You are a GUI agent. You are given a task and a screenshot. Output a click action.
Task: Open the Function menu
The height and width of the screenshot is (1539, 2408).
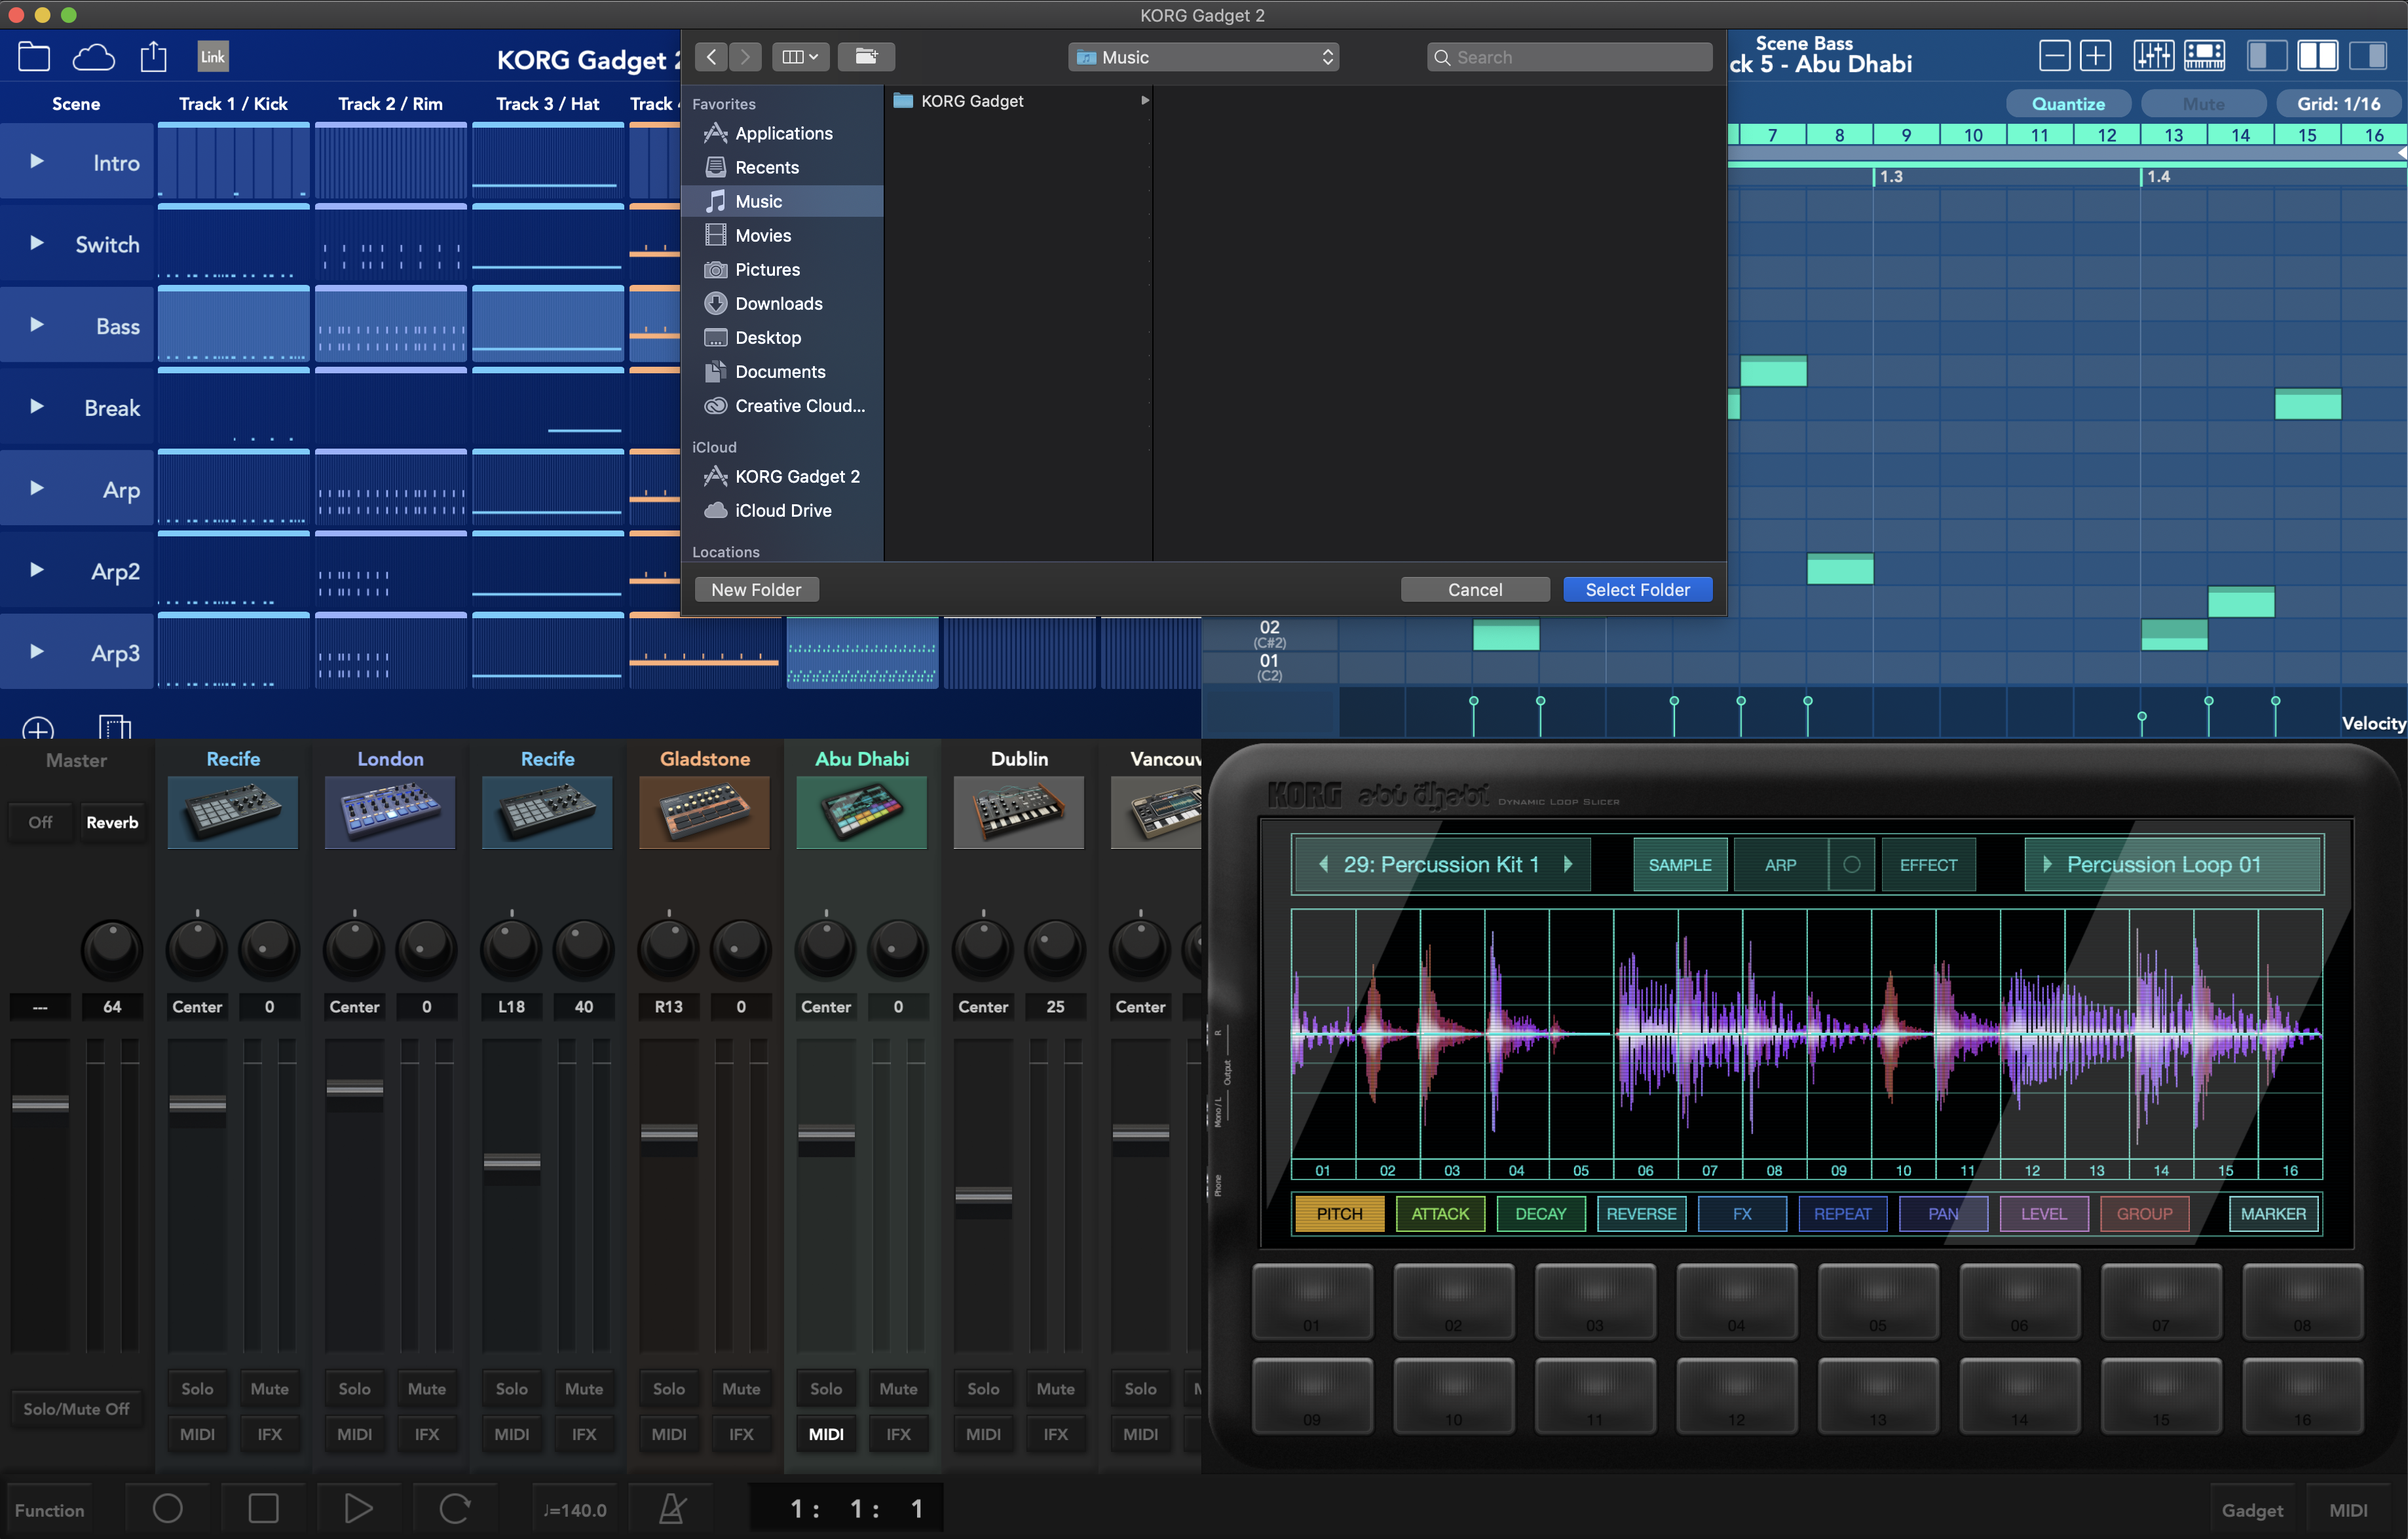pyautogui.click(x=50, y=1510)
